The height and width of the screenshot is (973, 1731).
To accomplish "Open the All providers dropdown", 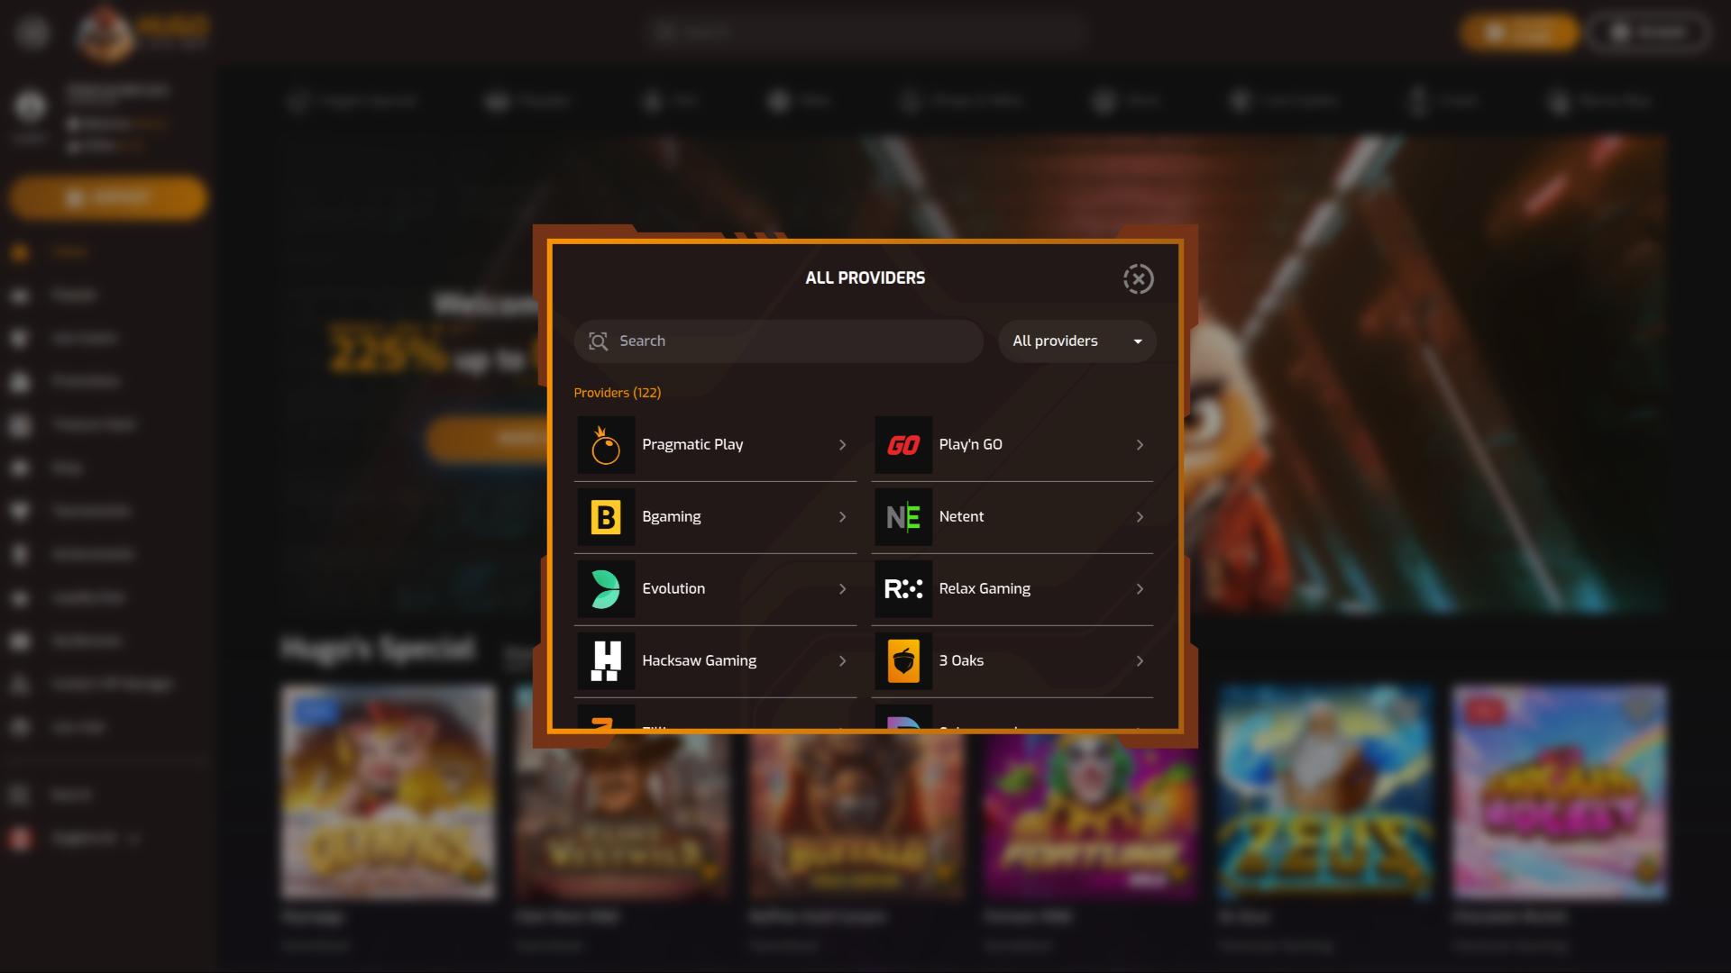I will (1076, 341).
